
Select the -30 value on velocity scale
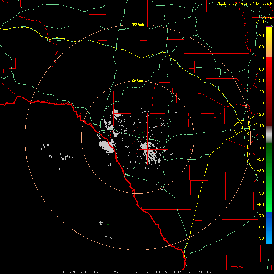(260, 171)
